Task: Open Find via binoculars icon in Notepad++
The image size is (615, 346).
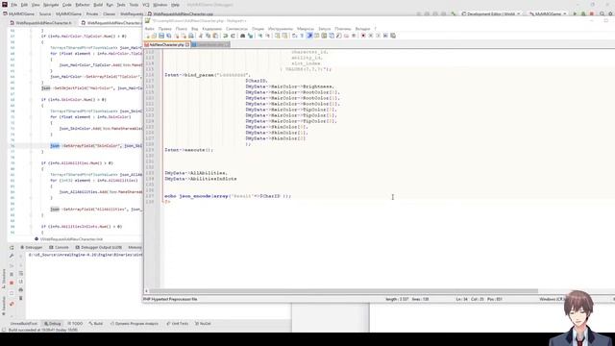Action: (x=242, y=36)
